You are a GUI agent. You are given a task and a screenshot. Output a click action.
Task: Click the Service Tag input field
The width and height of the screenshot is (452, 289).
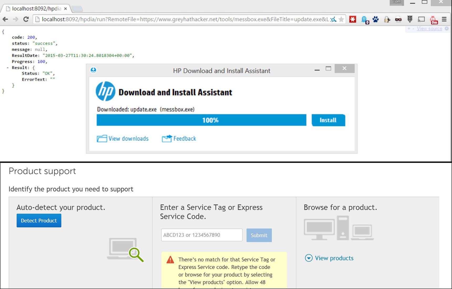coord(202,235)
